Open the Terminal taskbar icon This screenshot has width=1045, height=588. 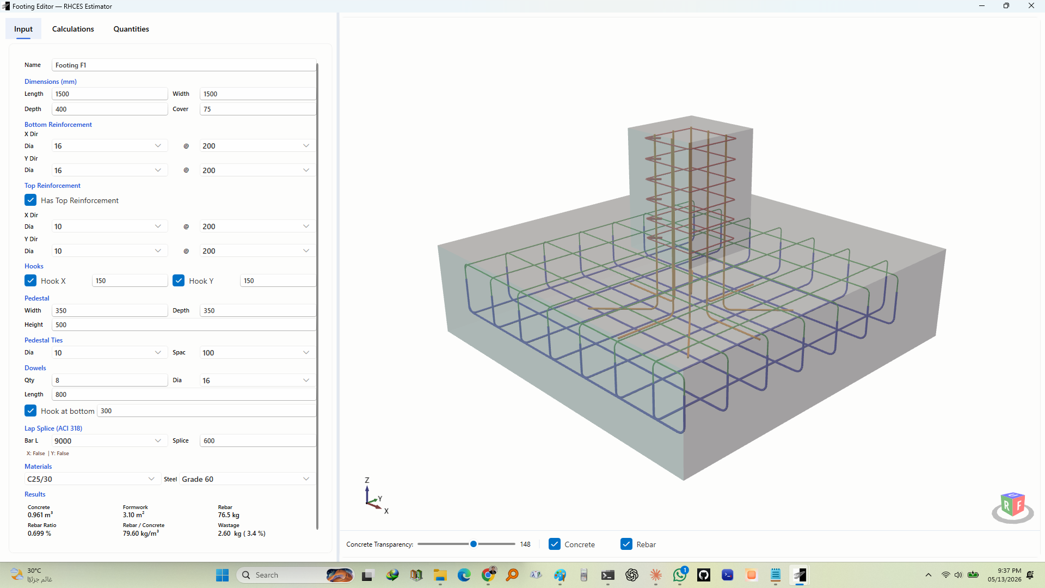click(x=608, y=575)
